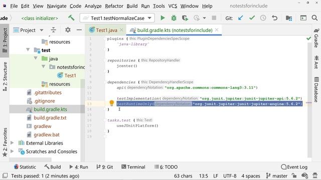Open the Navigate menu
Screen dimensions: 321x180
[x=57, y=6]
